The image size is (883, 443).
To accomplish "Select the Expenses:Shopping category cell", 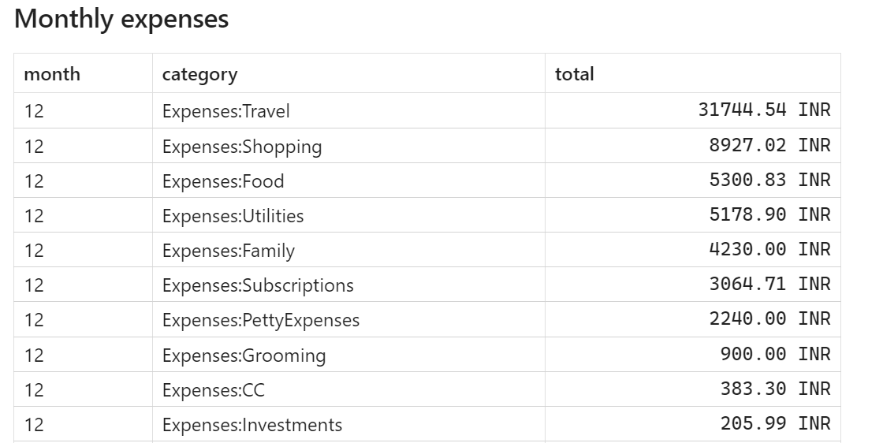I will click(x=242, y=146).
